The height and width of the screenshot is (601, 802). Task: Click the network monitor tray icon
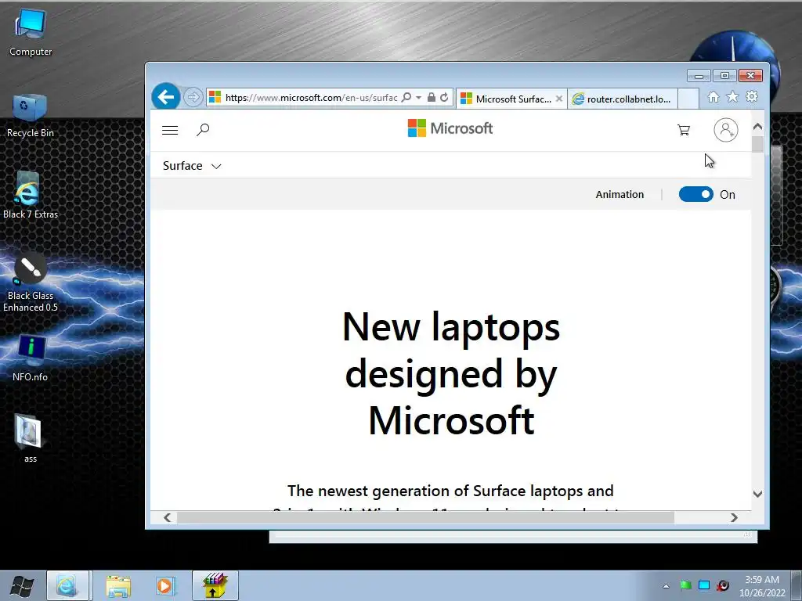[x=704, y=585]
